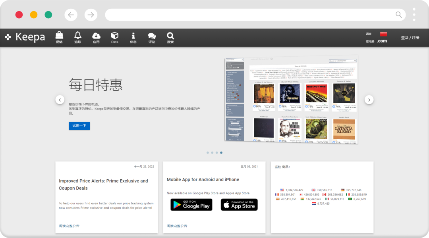Select the second carousel dot
This screenshot has height=238, width=429.
212,153
